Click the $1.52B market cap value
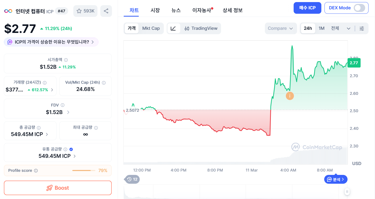This screenshot has width=375, height=199. coord(48,67)
